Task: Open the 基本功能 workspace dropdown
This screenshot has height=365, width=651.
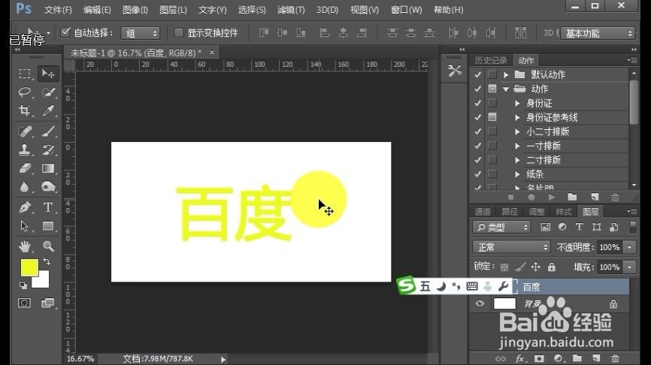Action: point(598,33)
